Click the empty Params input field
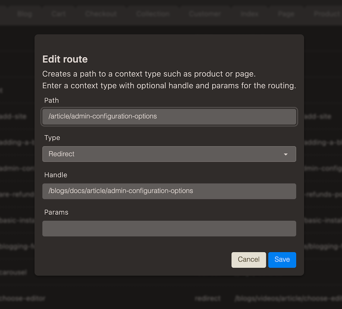This screenshot has height=309, width=342. [169, 229]
